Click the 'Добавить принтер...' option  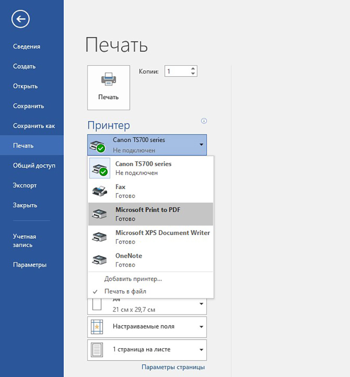click(x=133, y=279)
